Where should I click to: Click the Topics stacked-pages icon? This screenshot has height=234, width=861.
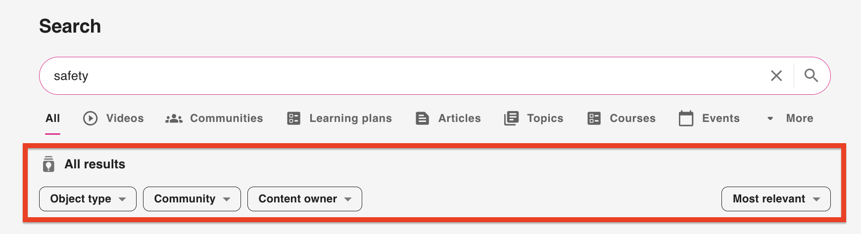pyautogui.click(x=511, y=118)
